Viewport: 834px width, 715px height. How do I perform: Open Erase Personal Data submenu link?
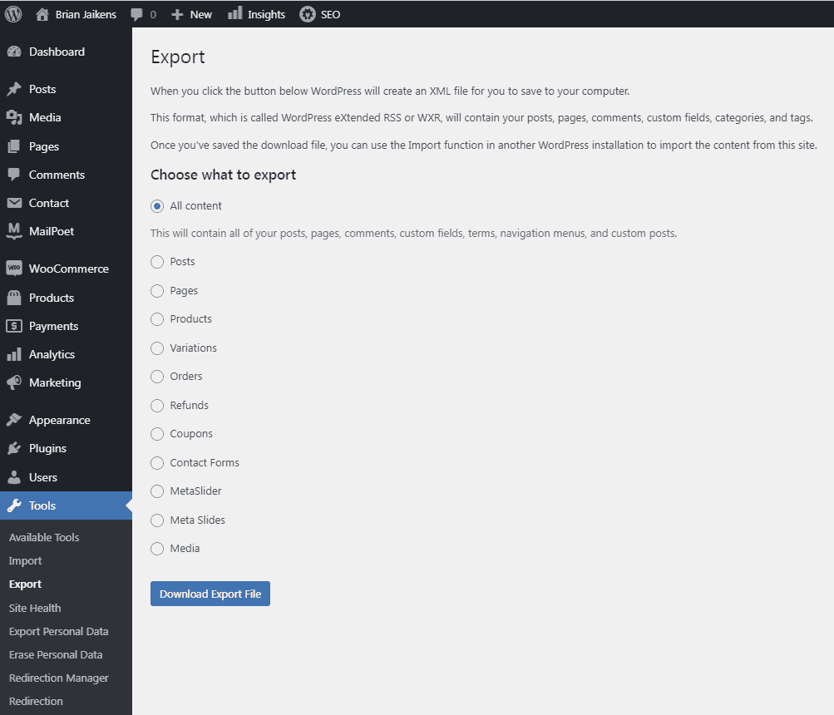56,655
